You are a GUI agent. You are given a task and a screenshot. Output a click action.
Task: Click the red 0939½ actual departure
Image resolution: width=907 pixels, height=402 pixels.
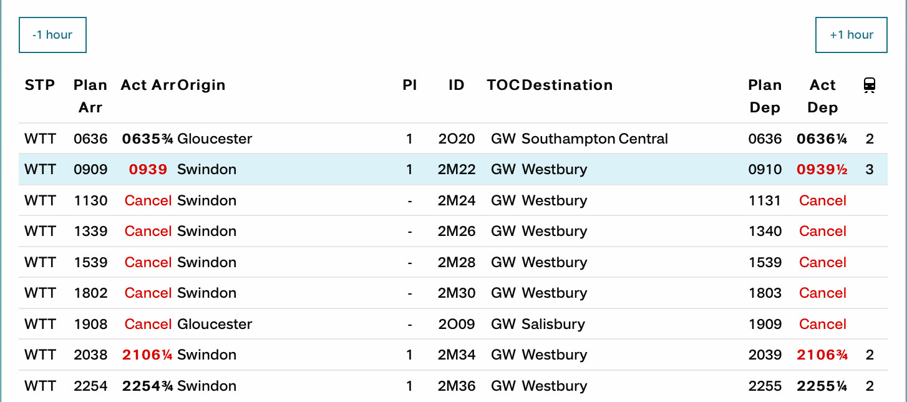tap(822, 169)
